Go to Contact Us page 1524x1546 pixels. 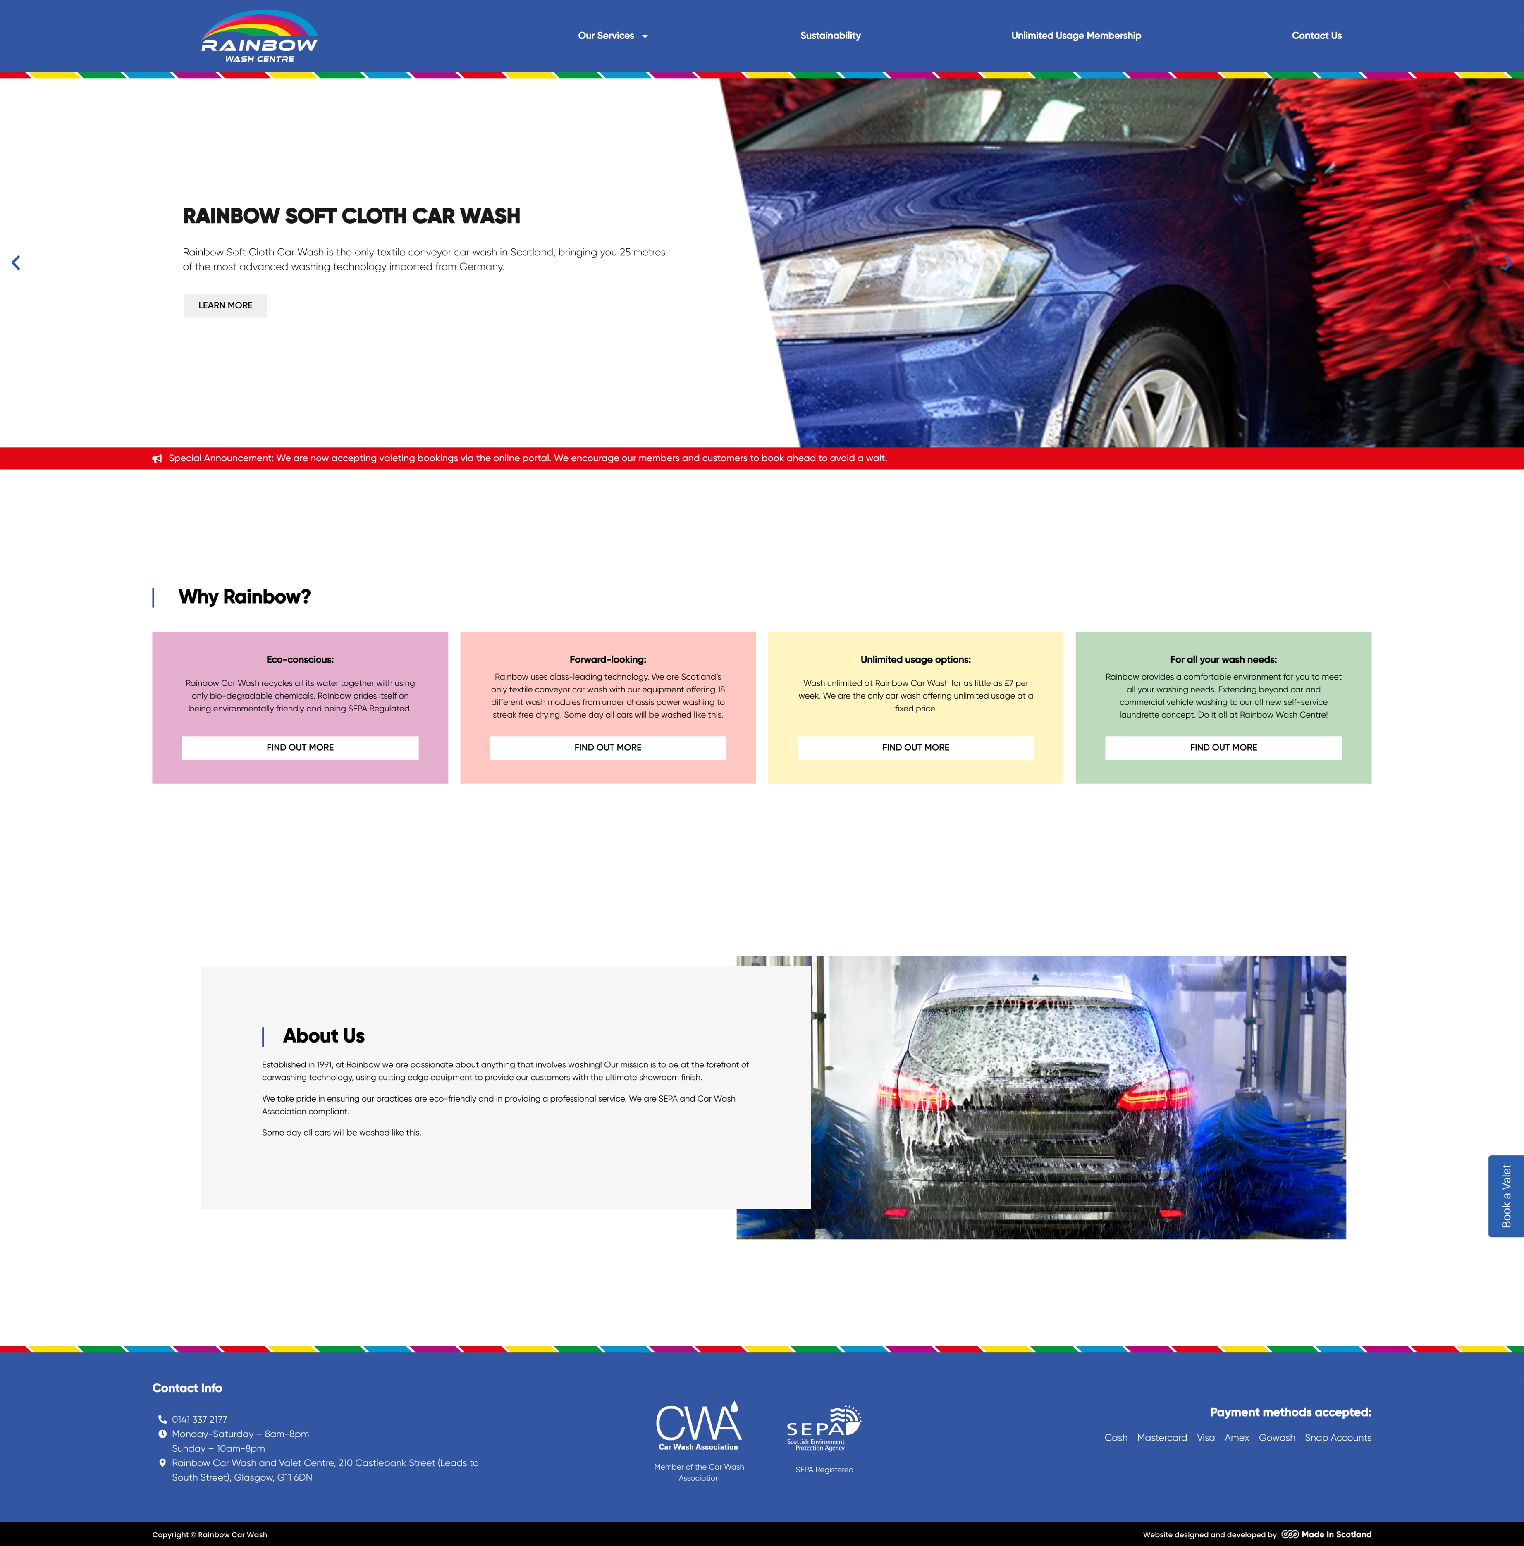[1316, 36]
